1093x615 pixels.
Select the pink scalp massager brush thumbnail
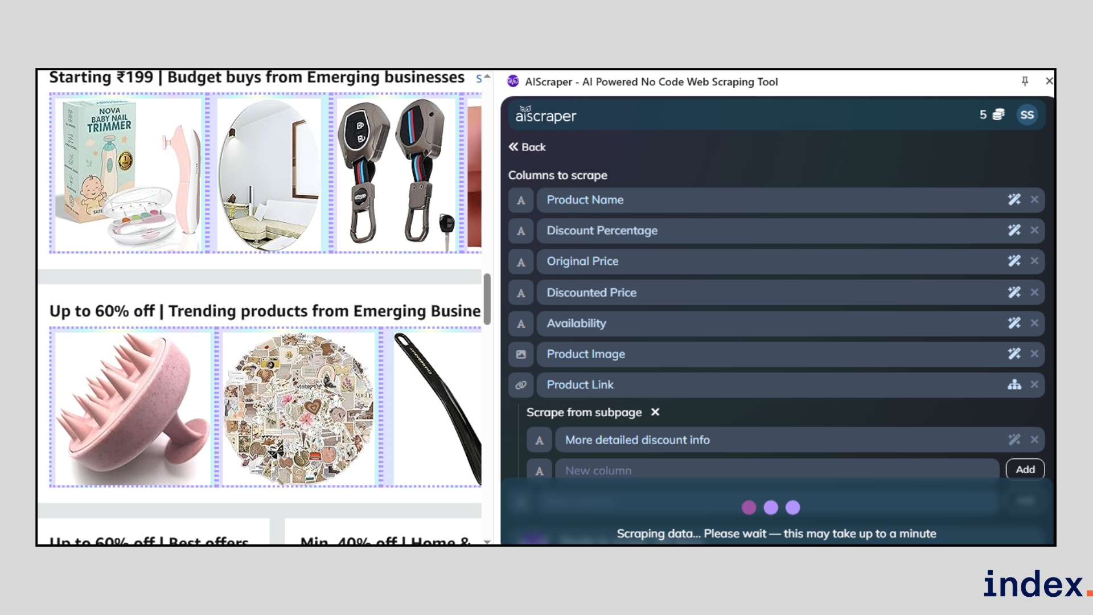click(x=132, y=408)
